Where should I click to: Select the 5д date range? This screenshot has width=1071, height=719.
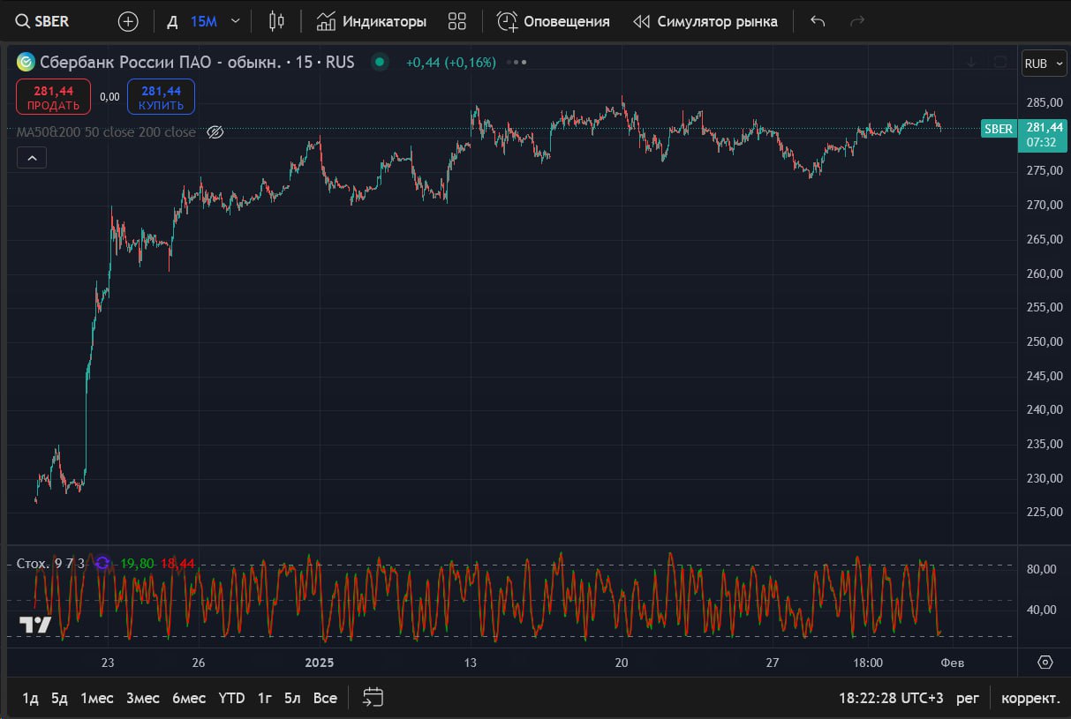(59, 698)
